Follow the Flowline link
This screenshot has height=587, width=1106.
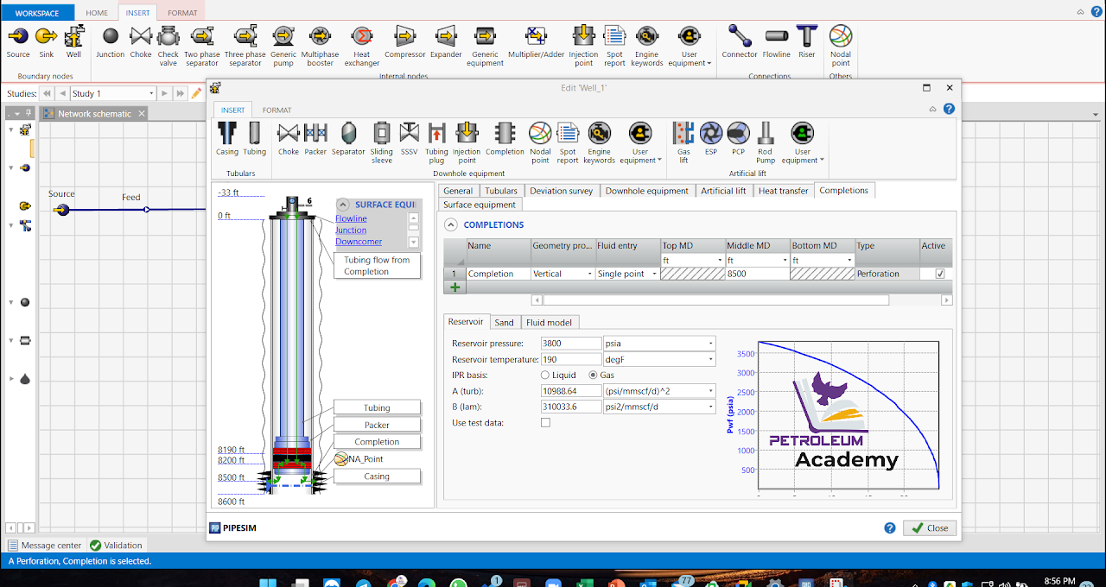point(351,218)
